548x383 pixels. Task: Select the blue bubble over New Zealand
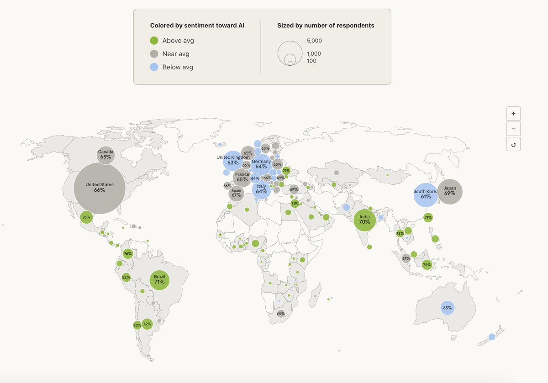coord(491,337)
